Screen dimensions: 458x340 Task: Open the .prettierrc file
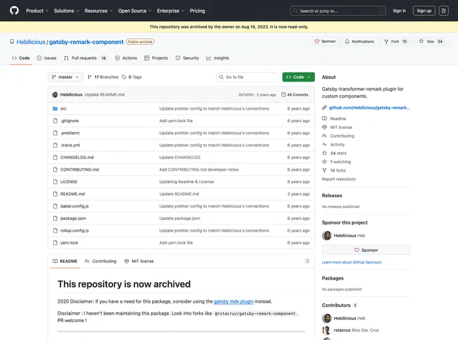[70, 133]
